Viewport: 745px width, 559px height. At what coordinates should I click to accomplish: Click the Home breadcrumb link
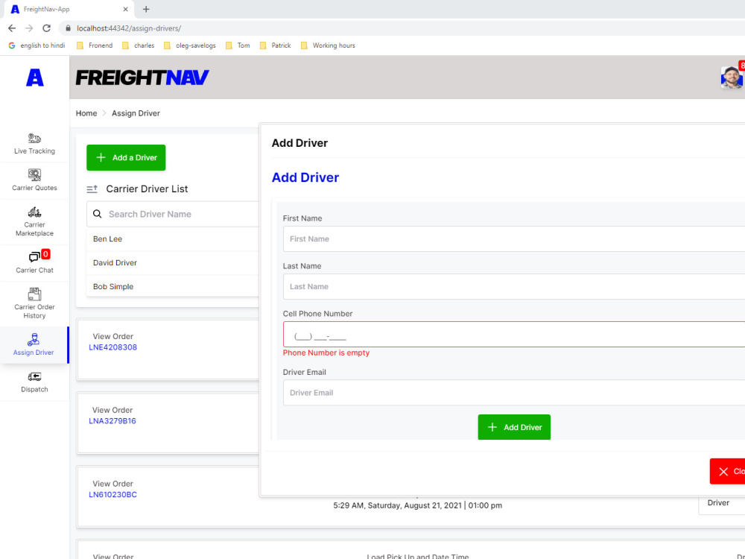[86, 113]
